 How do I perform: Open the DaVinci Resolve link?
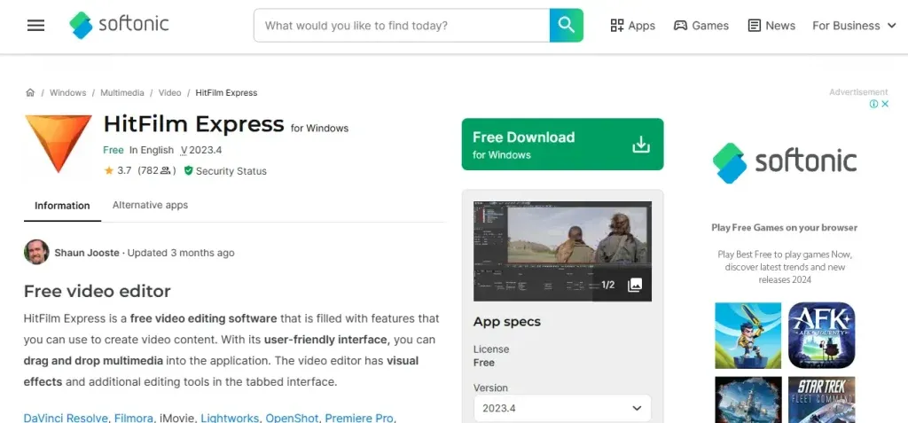click(66, 418)
